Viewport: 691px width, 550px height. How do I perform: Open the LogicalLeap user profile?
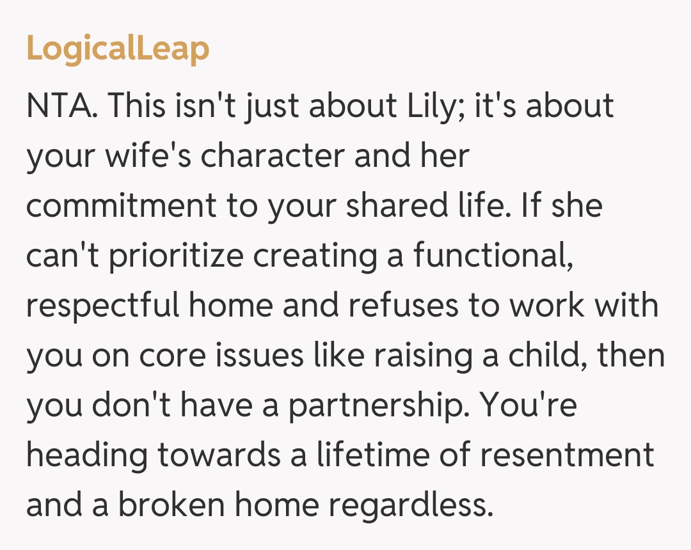pyautogui.click(x=118, y=49)
